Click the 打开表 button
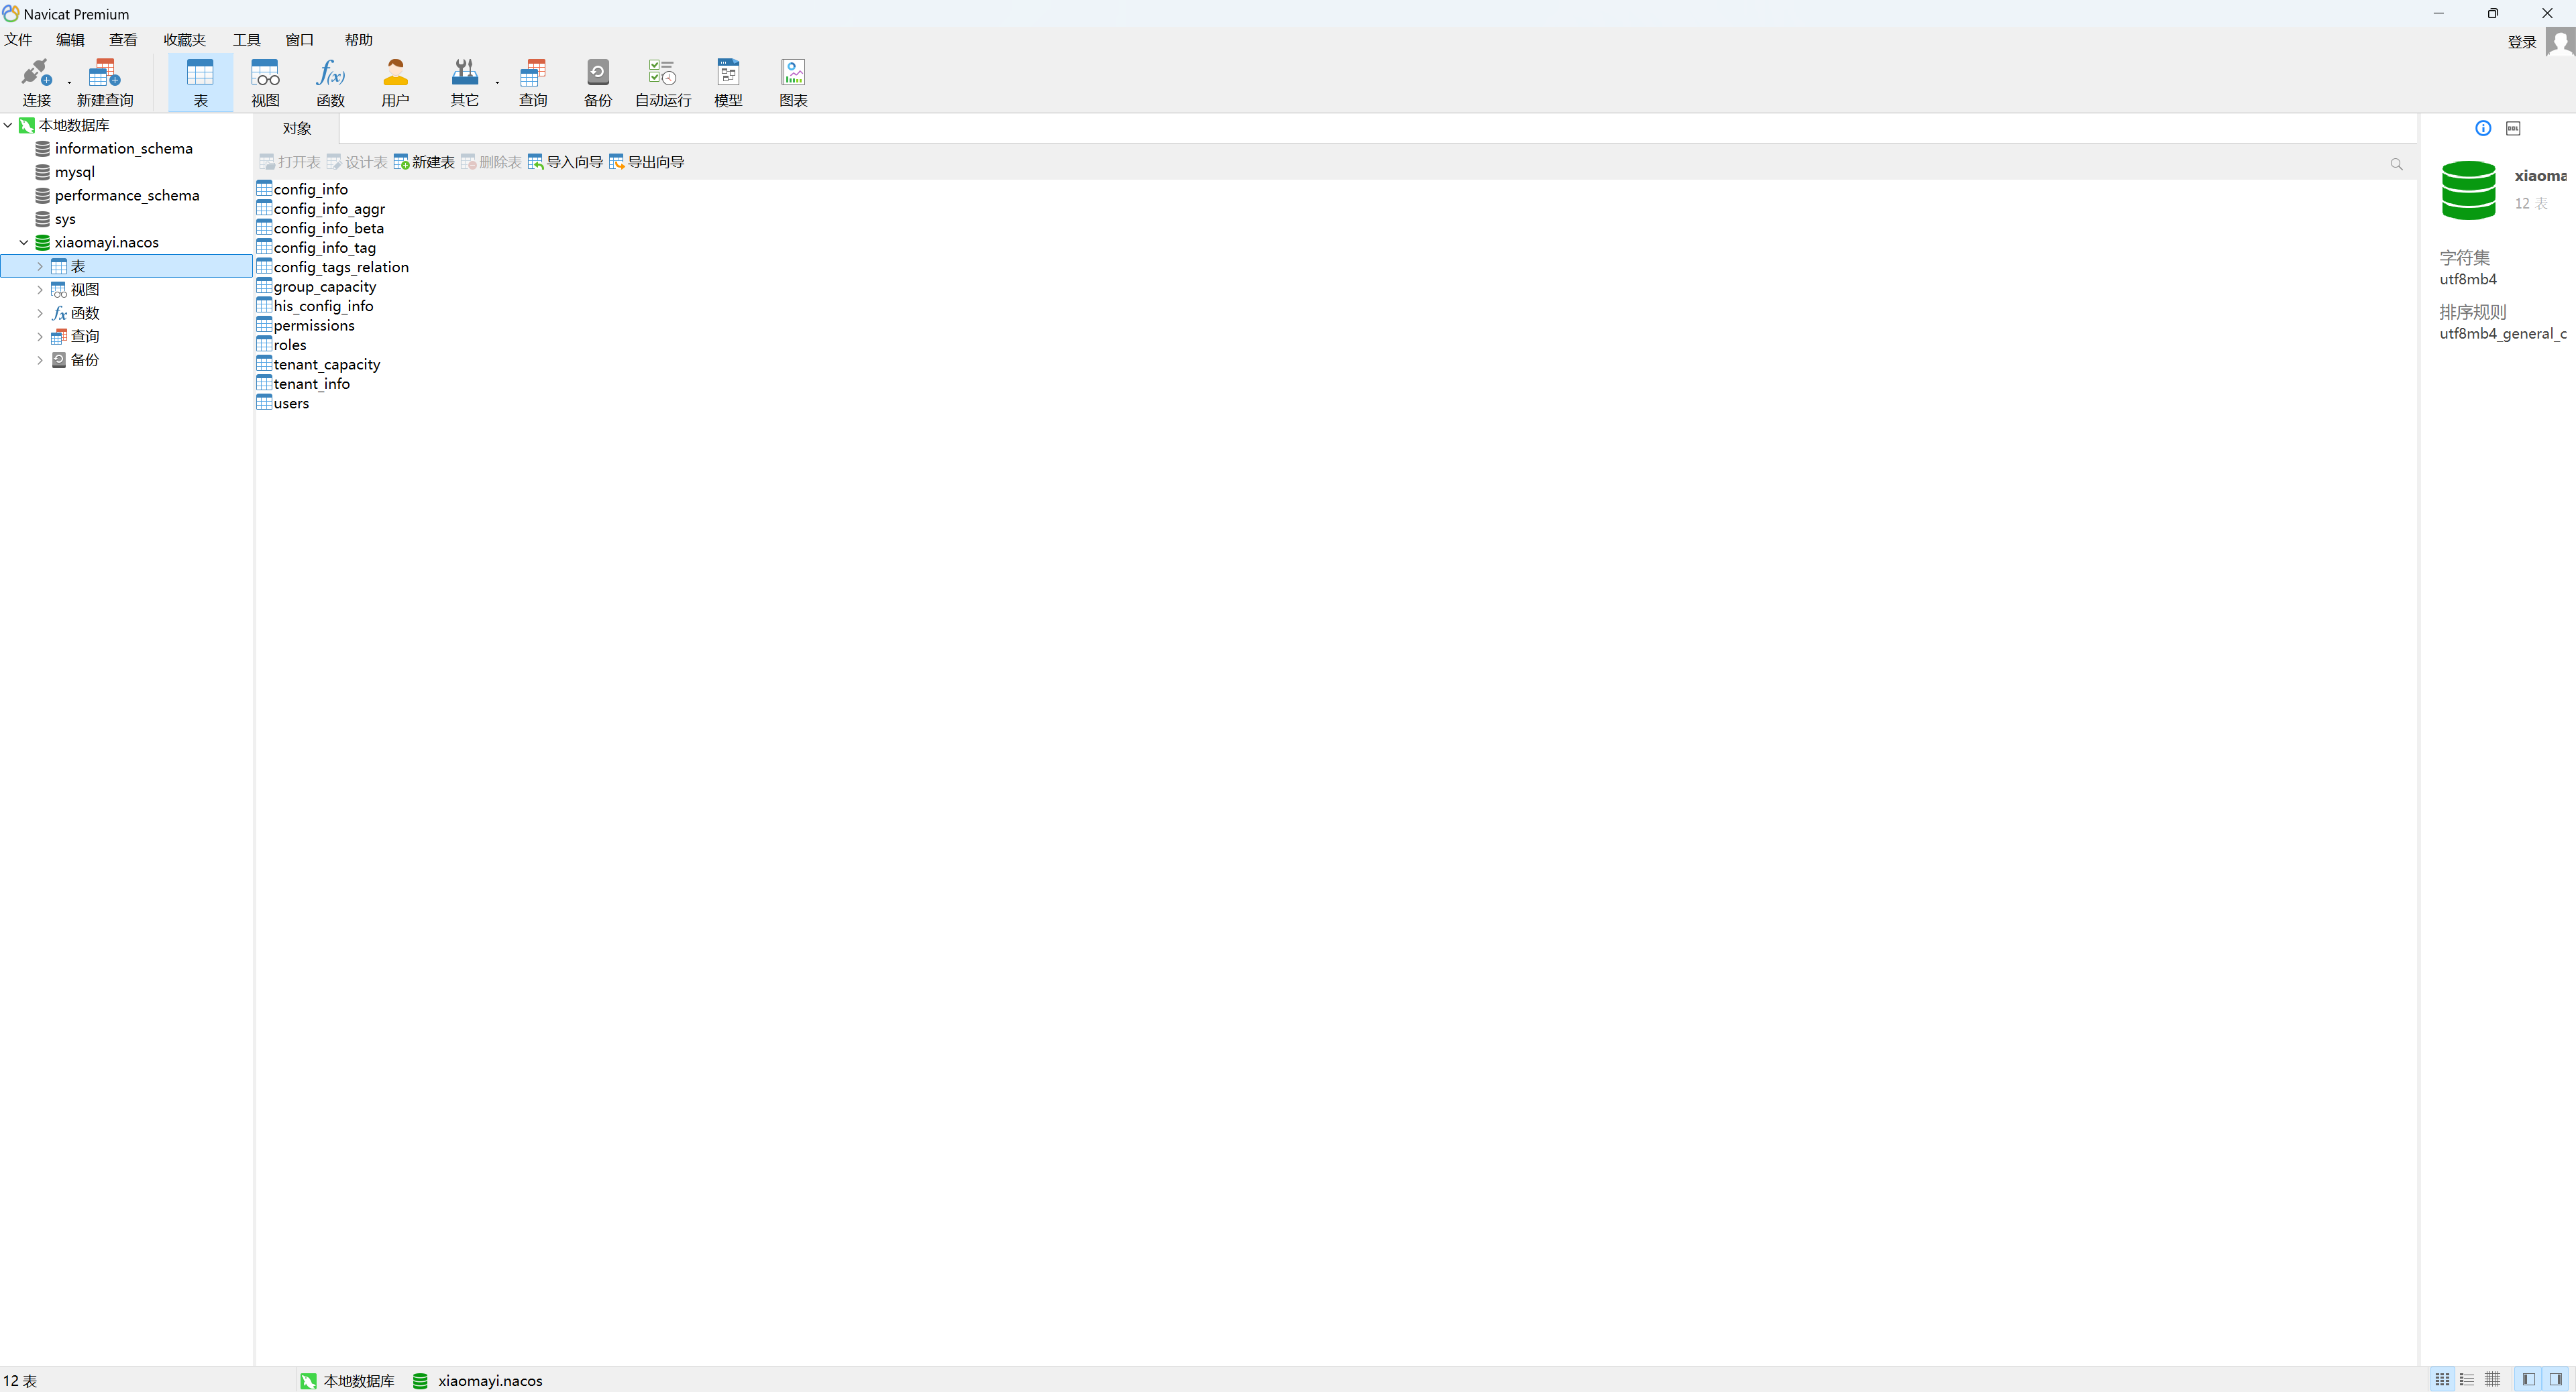The image size is (2576, 1392). [x=290, y=162]
